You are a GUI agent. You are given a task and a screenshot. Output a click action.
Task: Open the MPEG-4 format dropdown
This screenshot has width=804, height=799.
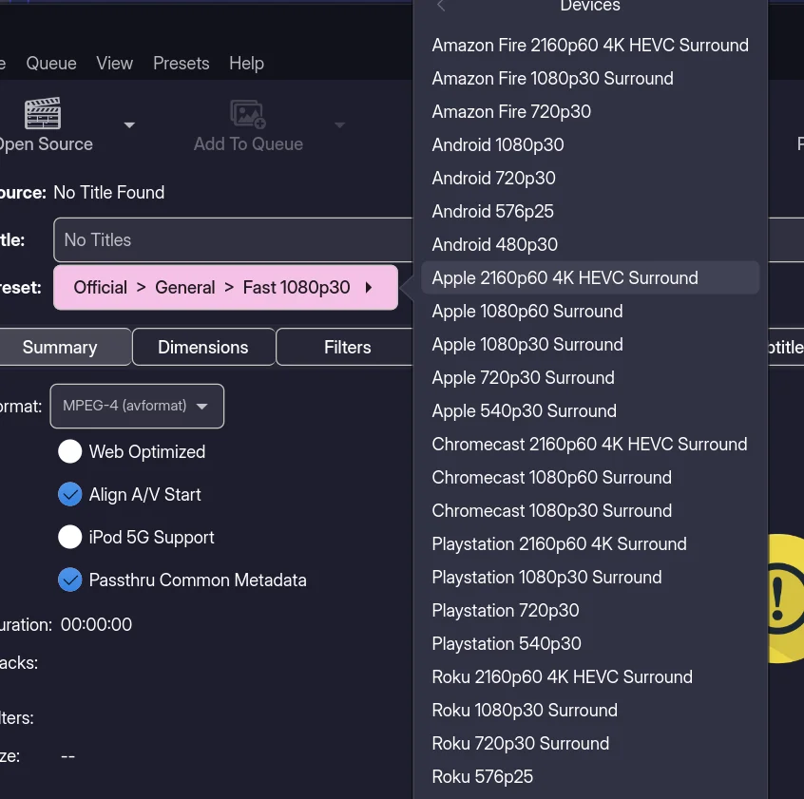click(137, 407)
